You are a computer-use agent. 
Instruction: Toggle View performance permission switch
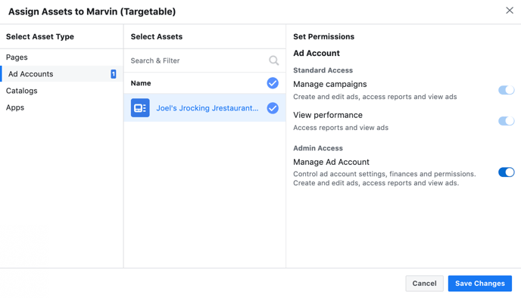click(x=506, y=121)
